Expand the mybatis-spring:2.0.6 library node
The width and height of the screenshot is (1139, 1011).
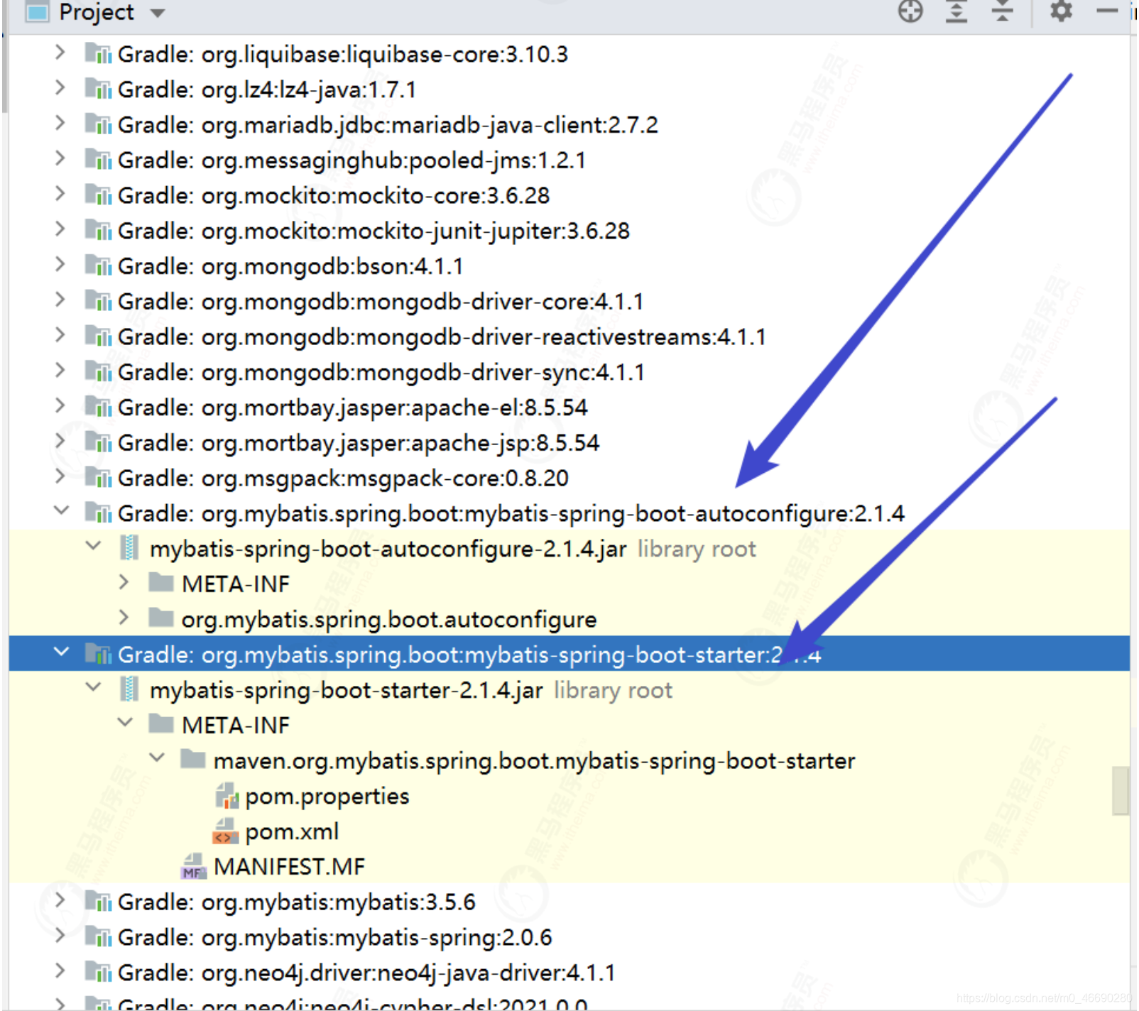[60, 936]
